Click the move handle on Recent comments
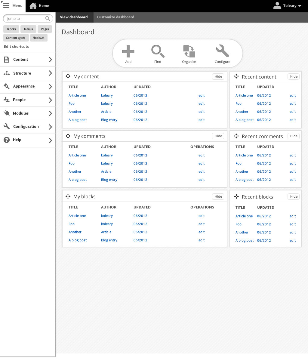The height and width of the screenshot is (361, 308). pyautogui.click(x=236, y=136)
